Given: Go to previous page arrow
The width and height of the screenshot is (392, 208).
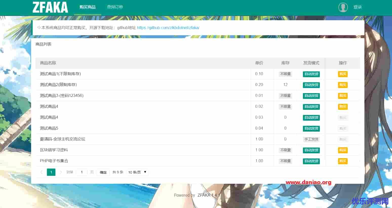Looking at the screenshot, I should [42, 172].
